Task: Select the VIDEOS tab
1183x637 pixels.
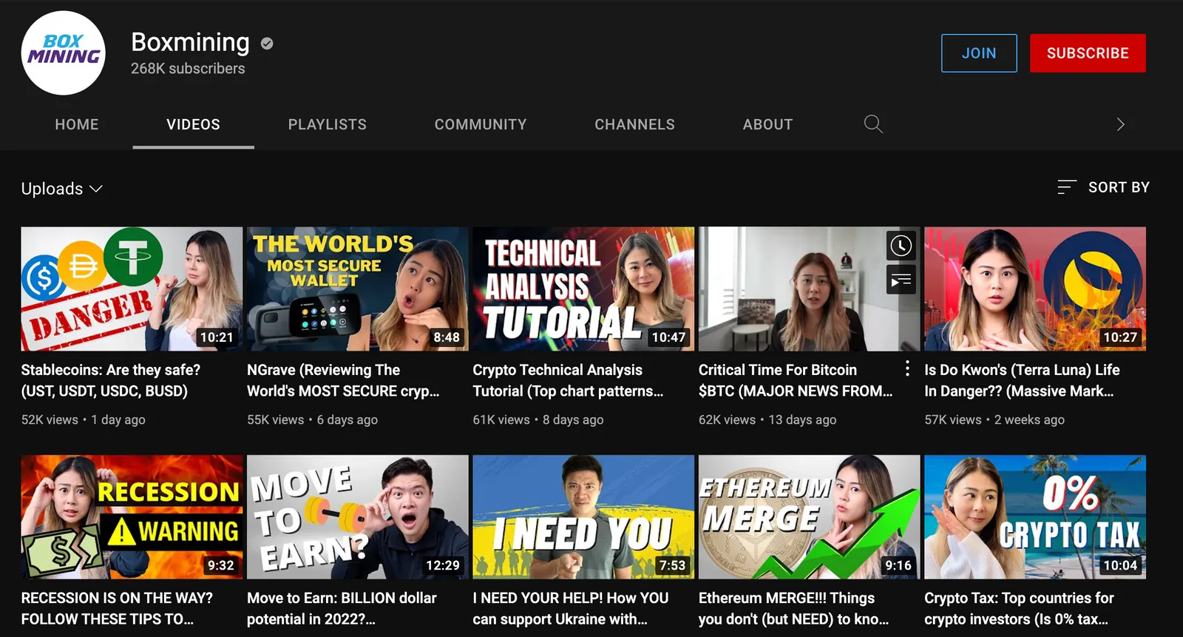Action: coord(193,124)
